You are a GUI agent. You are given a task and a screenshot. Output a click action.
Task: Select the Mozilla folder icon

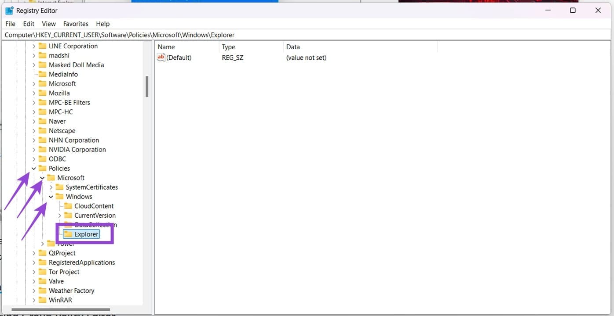42,93
